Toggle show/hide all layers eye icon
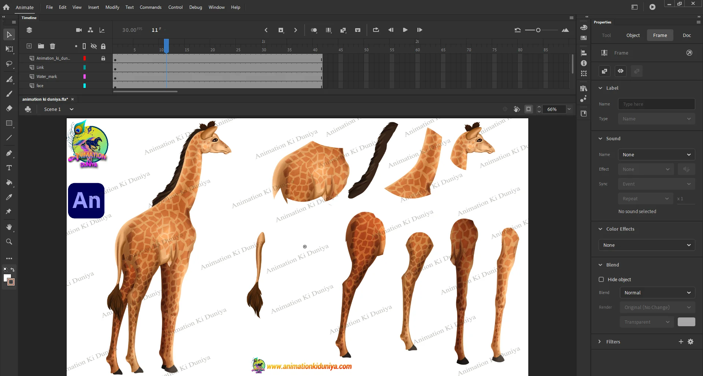This screenshot has width=703, height=376. pyautogui.click(x=94, y=46)
